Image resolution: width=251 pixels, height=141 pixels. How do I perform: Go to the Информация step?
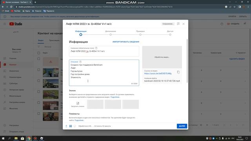(x=81, y=33)
